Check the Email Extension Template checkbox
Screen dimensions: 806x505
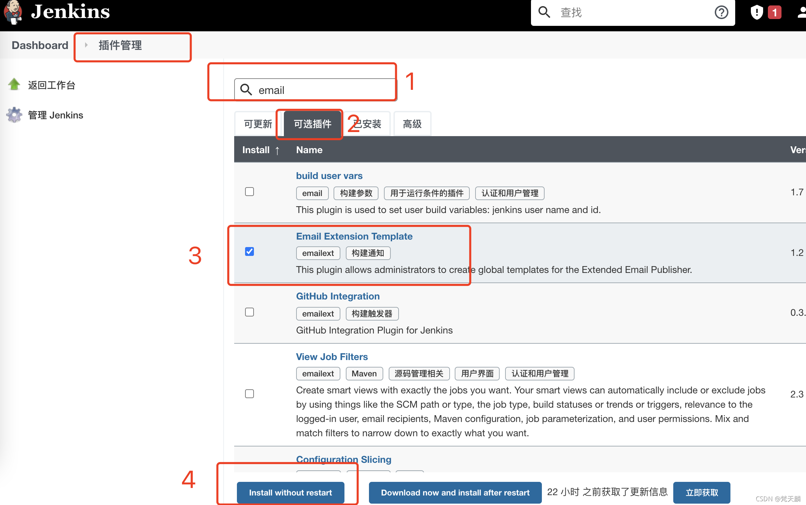[x=249, y=251]
